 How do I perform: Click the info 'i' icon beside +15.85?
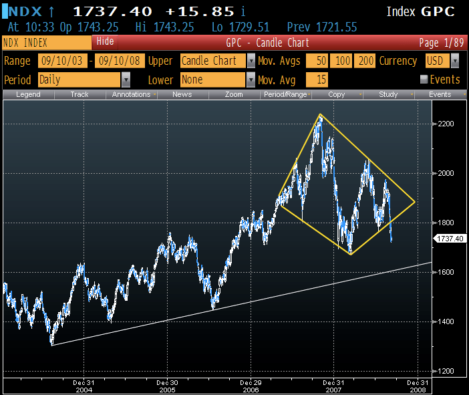[243, 11]
